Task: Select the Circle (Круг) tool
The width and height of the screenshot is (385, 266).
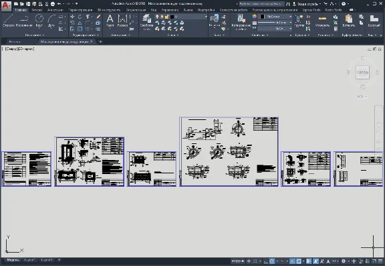Action: coord(39,21)
